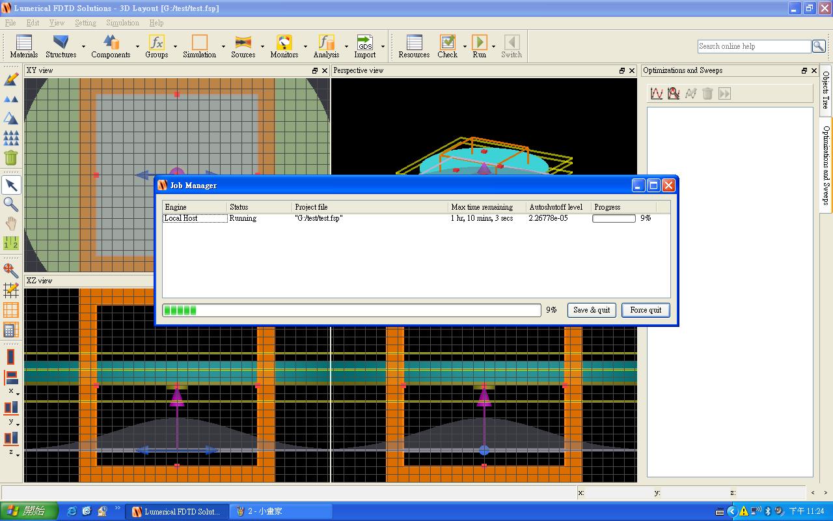833x521 pixels.
Task: Click the Windows Start button
Action: click(29, 511)
